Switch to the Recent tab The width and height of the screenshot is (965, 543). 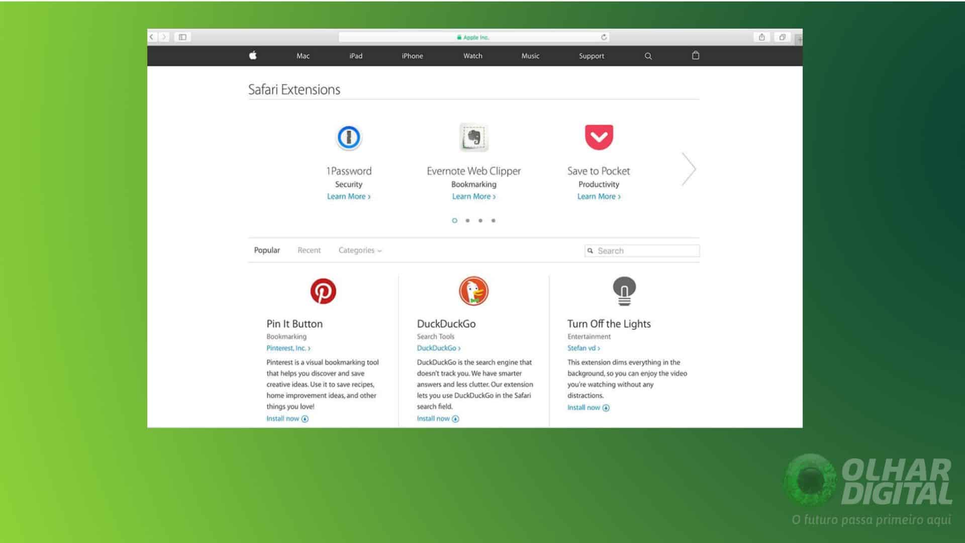click(309, 250)
